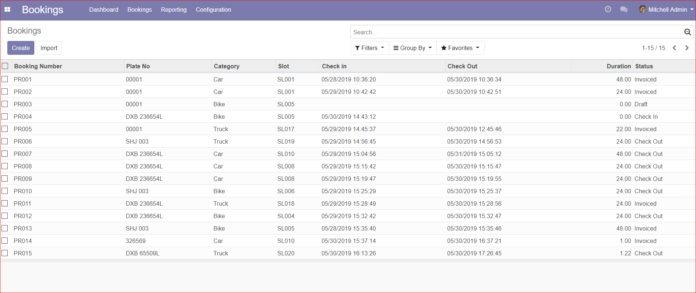Go to previous page arrow
The image size is (696, 293).
(674, 48)
